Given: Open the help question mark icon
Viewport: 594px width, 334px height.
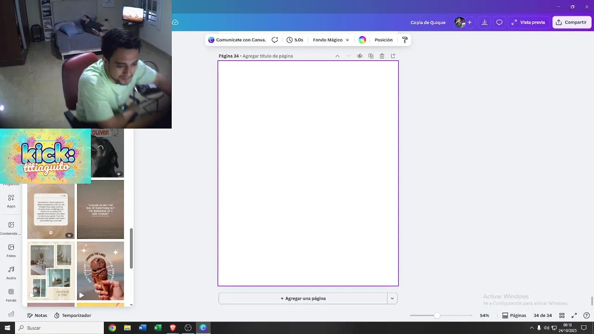Looking at the screenshot, I should [x=587, y=315].
